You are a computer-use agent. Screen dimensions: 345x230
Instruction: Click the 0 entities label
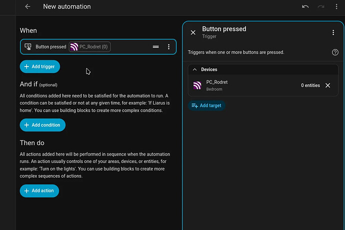(x=310, y=85)
